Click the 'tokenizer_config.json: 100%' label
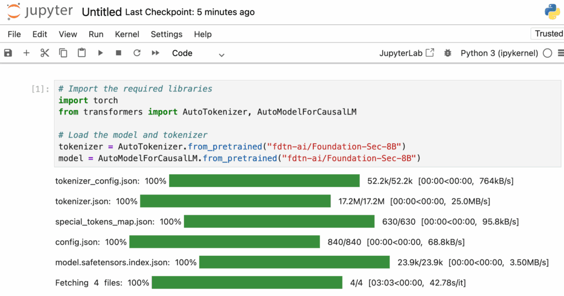564x296 pixels. click(x=111, y=181)
